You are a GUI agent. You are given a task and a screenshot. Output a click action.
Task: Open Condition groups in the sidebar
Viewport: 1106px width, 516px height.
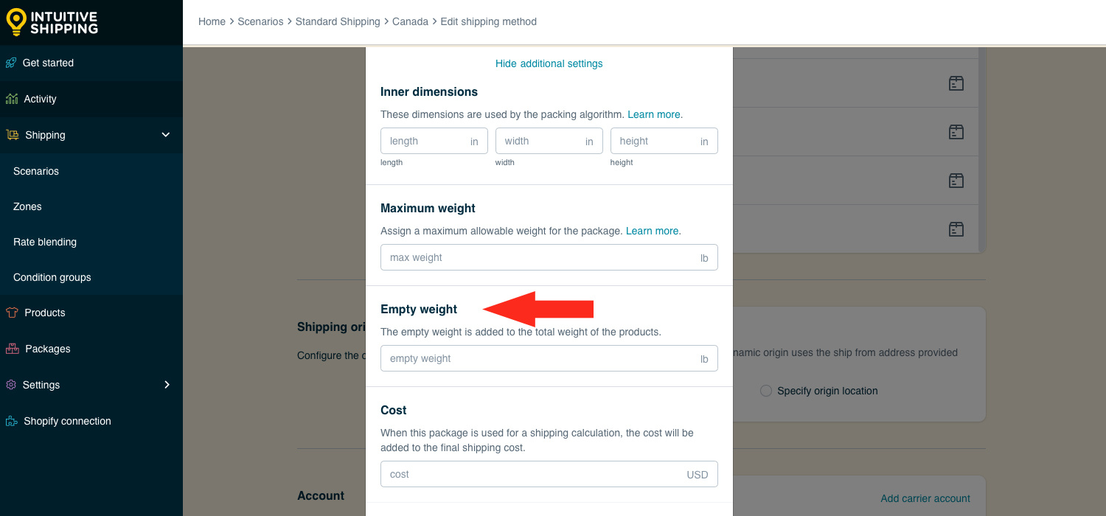click(x=52, y=277)
